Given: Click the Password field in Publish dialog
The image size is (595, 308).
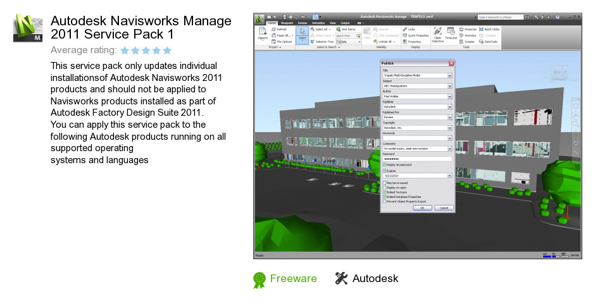Looking at the screenshot, I should [x=417, y=159].
